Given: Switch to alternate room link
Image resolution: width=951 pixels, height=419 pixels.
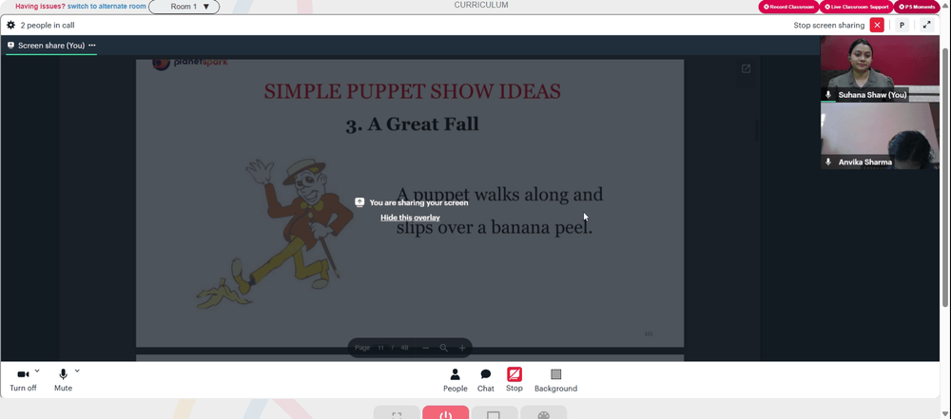Looking at the screenshot, I should pos(107,6).
